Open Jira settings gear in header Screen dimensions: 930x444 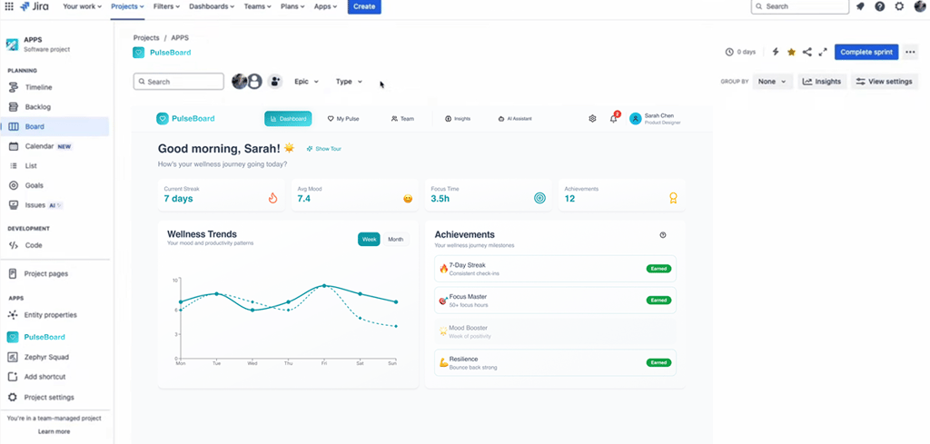coord(899,6)
